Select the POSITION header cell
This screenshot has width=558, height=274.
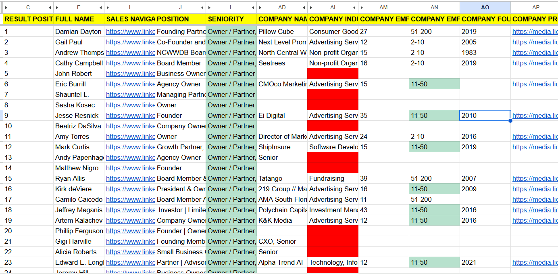pos(180,19)
